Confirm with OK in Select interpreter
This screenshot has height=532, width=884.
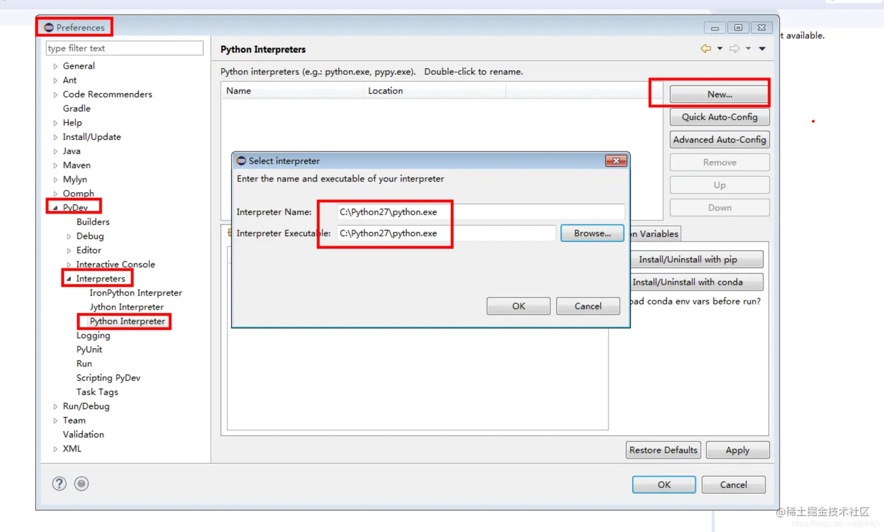(x=519, y=306)
